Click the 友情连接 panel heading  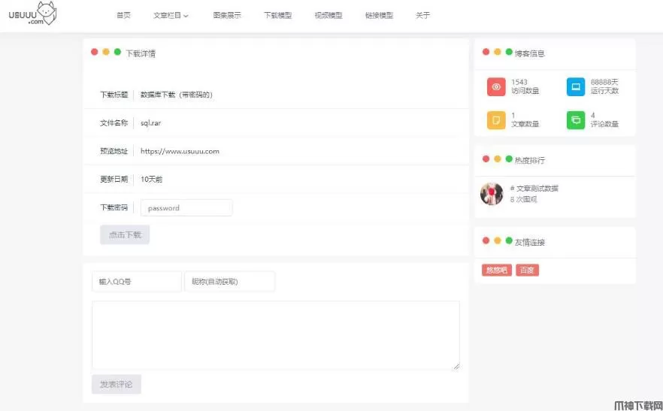(530, 242)
